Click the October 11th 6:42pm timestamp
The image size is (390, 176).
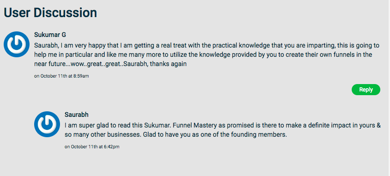92,147
